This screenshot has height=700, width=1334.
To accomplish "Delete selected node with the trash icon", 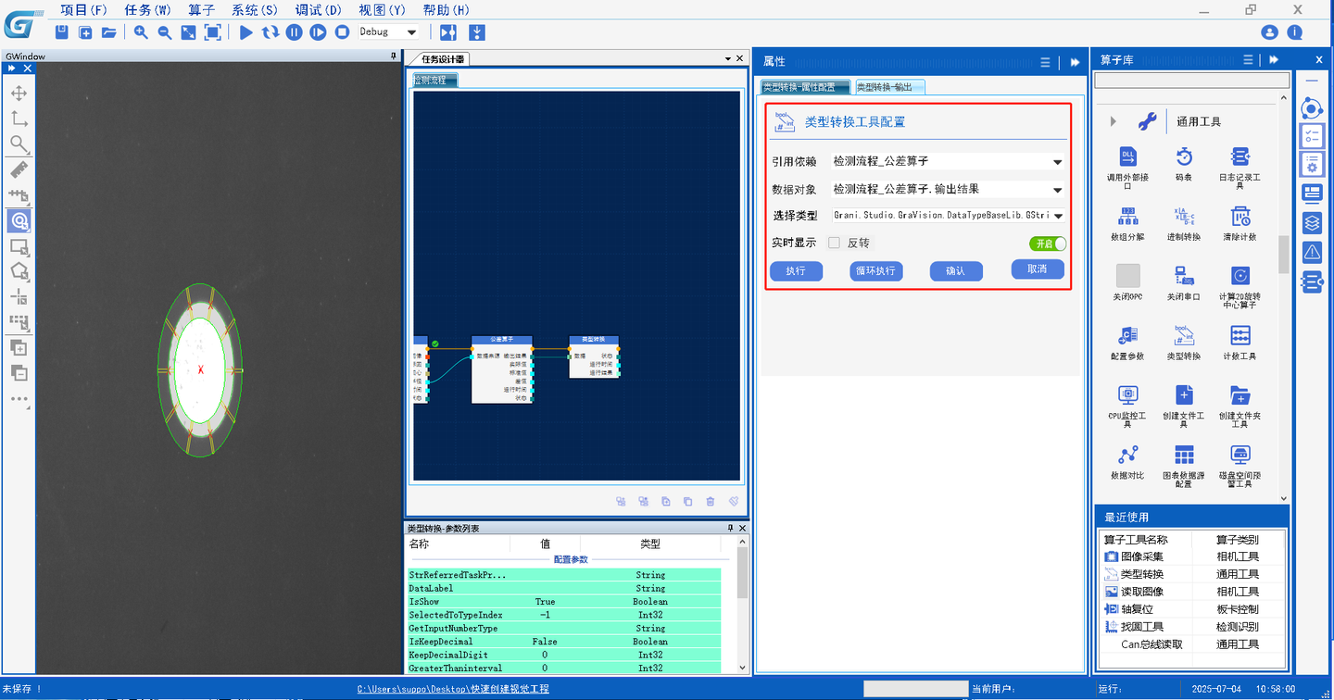I will [x=711, y=502].
